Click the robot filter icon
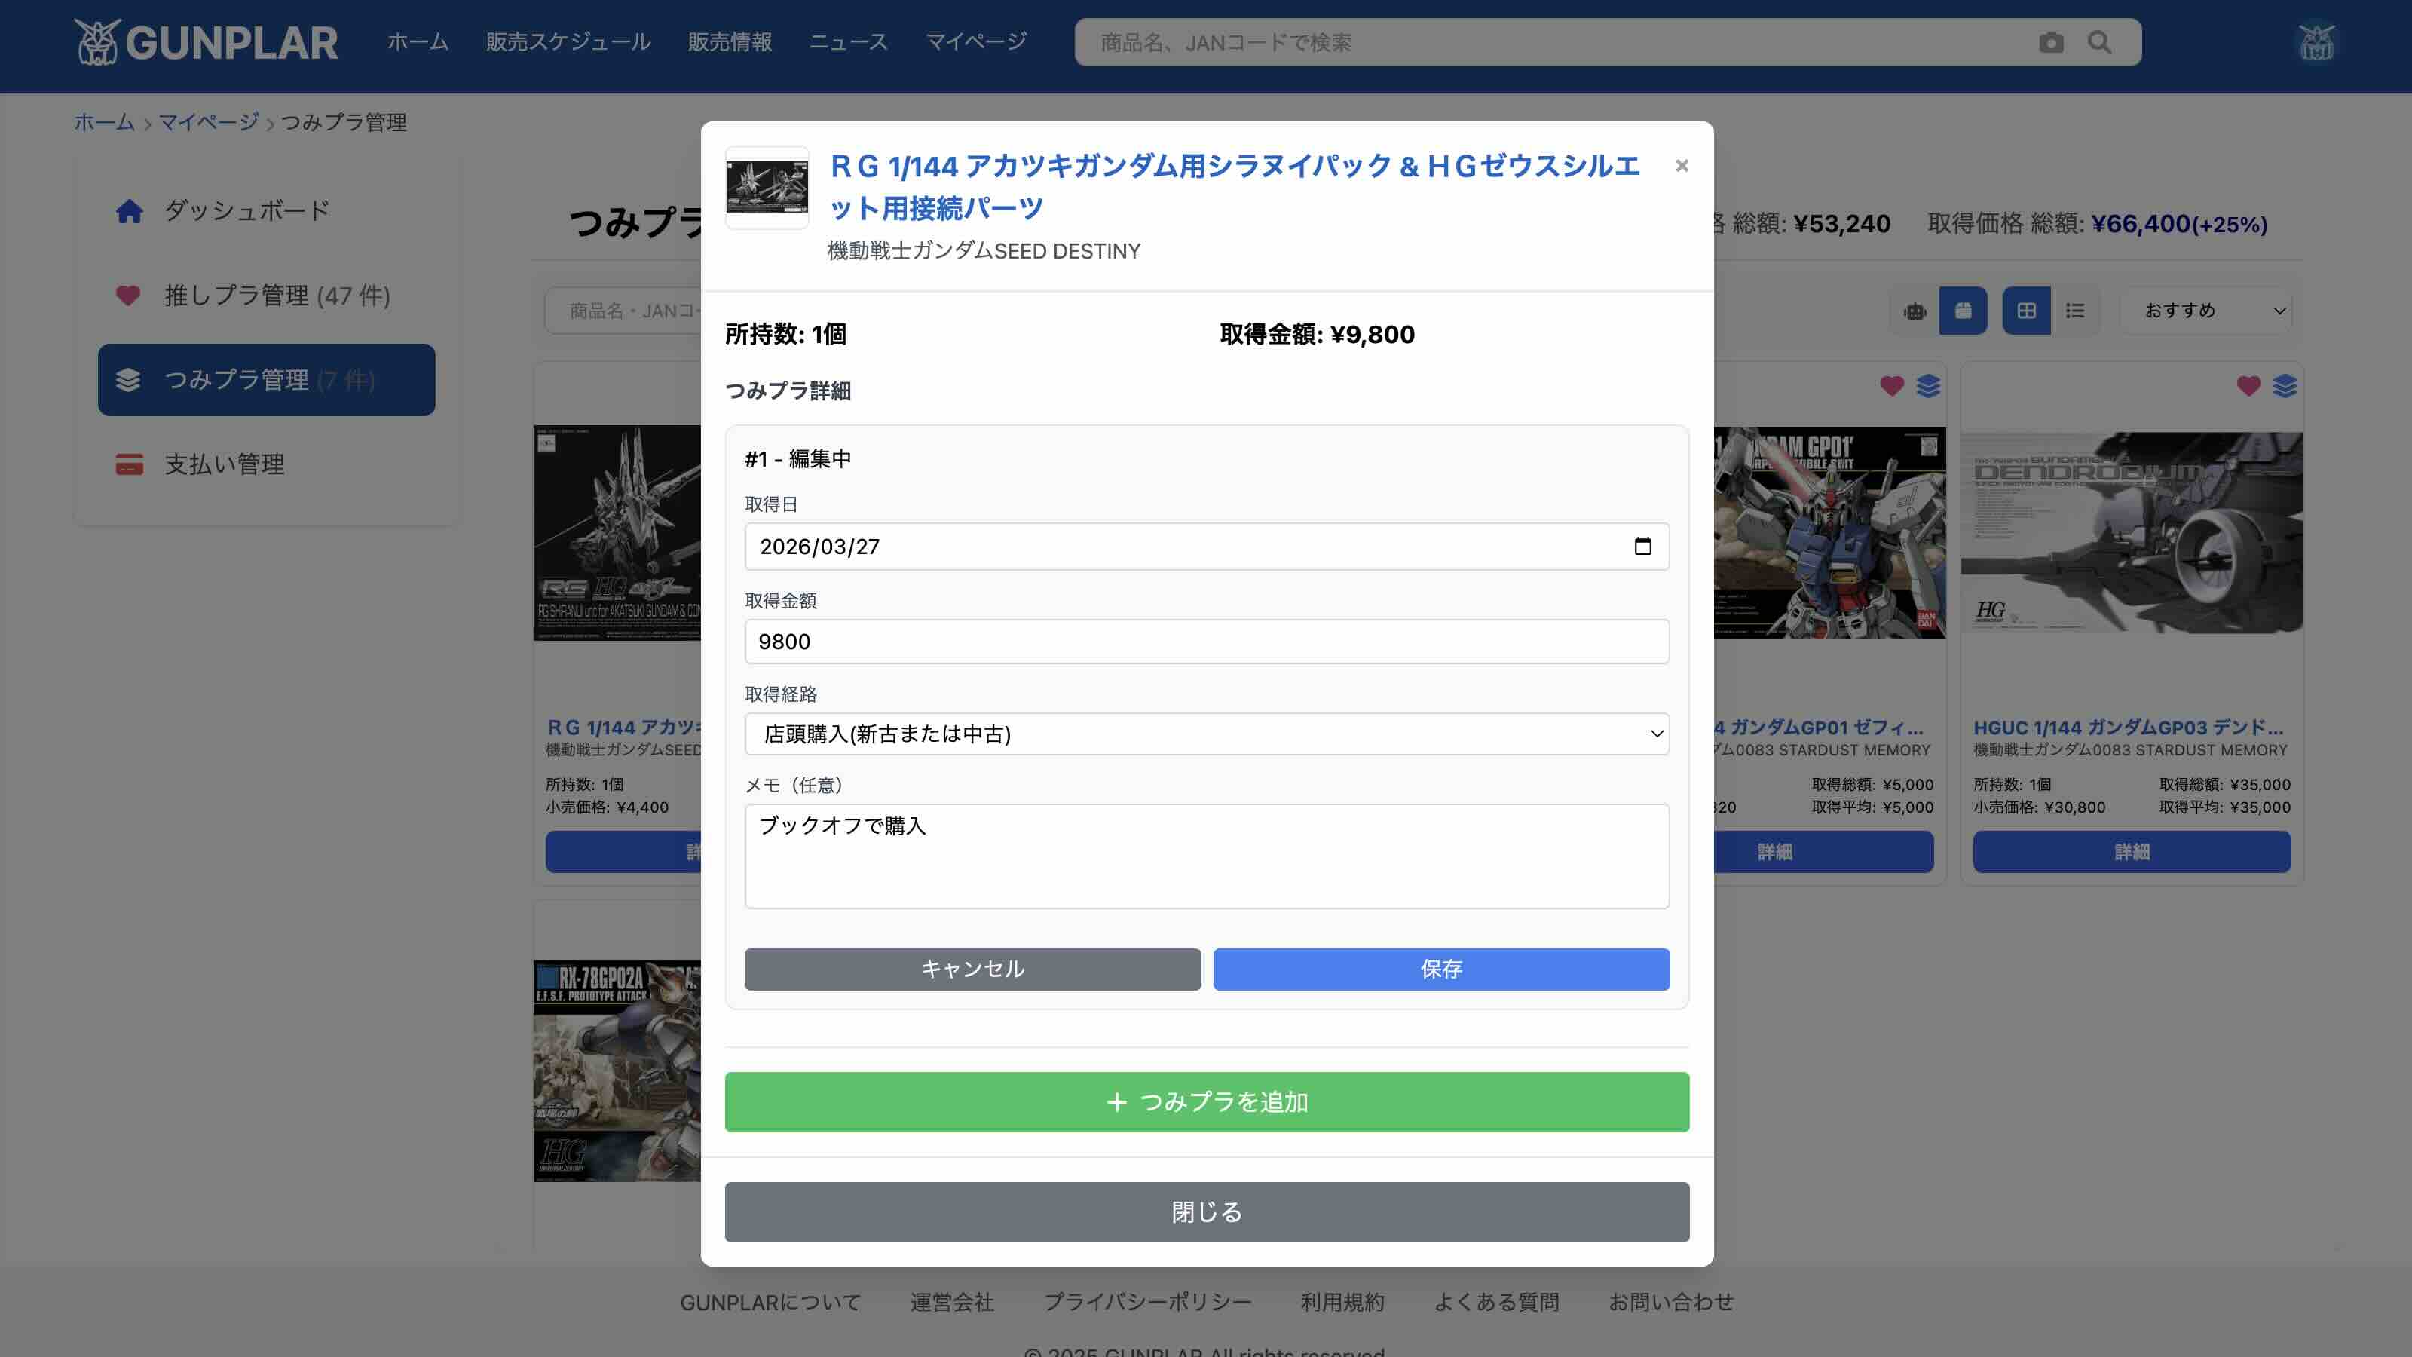Screen dimensions: 2412x1357 1915,311
